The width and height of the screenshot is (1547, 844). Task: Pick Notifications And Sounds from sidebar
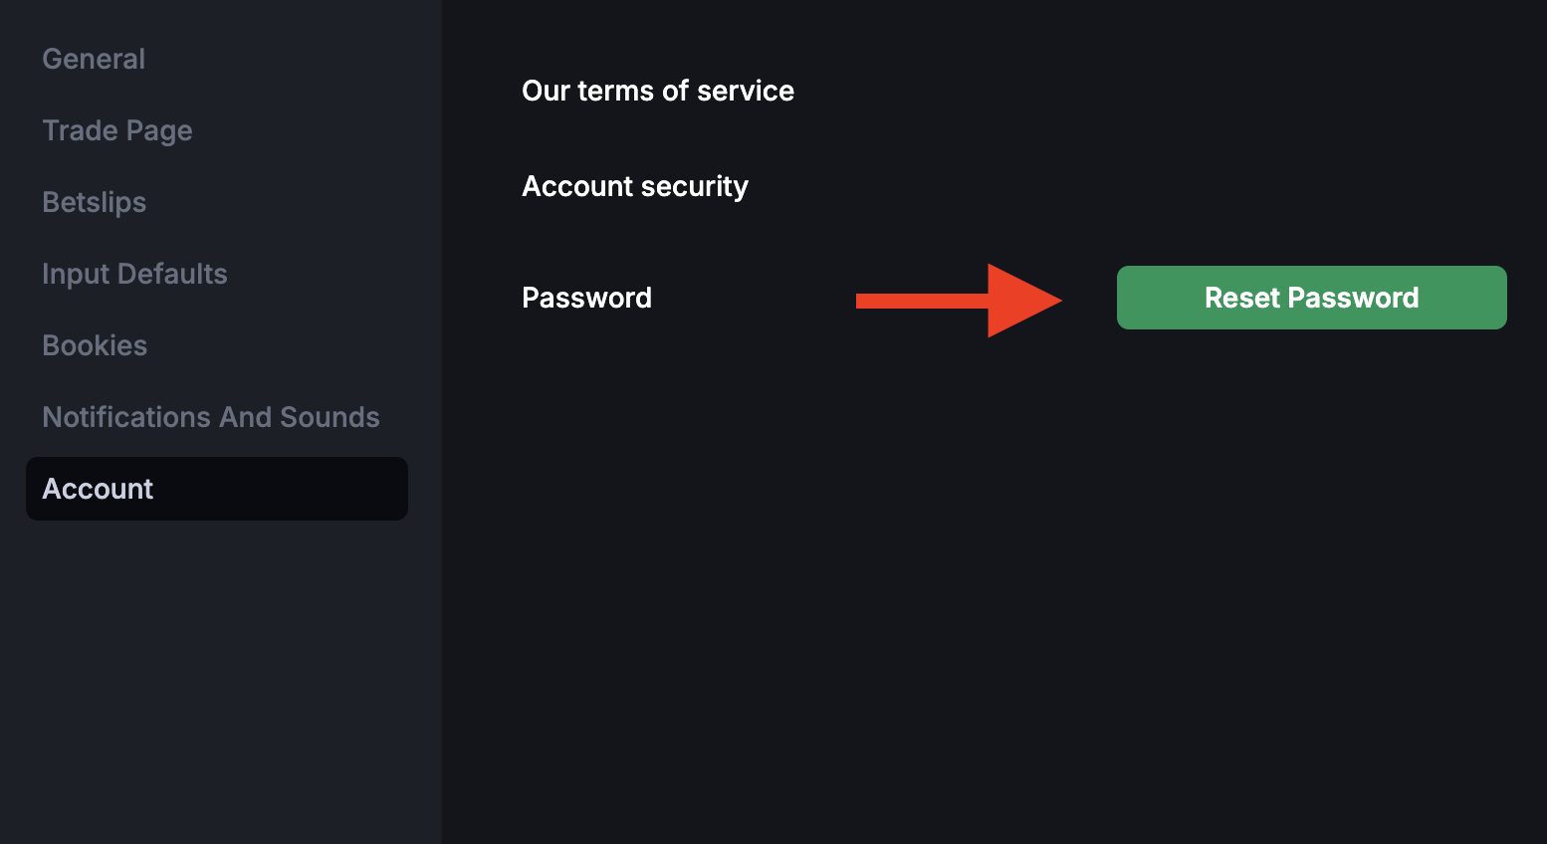point(211,417)
